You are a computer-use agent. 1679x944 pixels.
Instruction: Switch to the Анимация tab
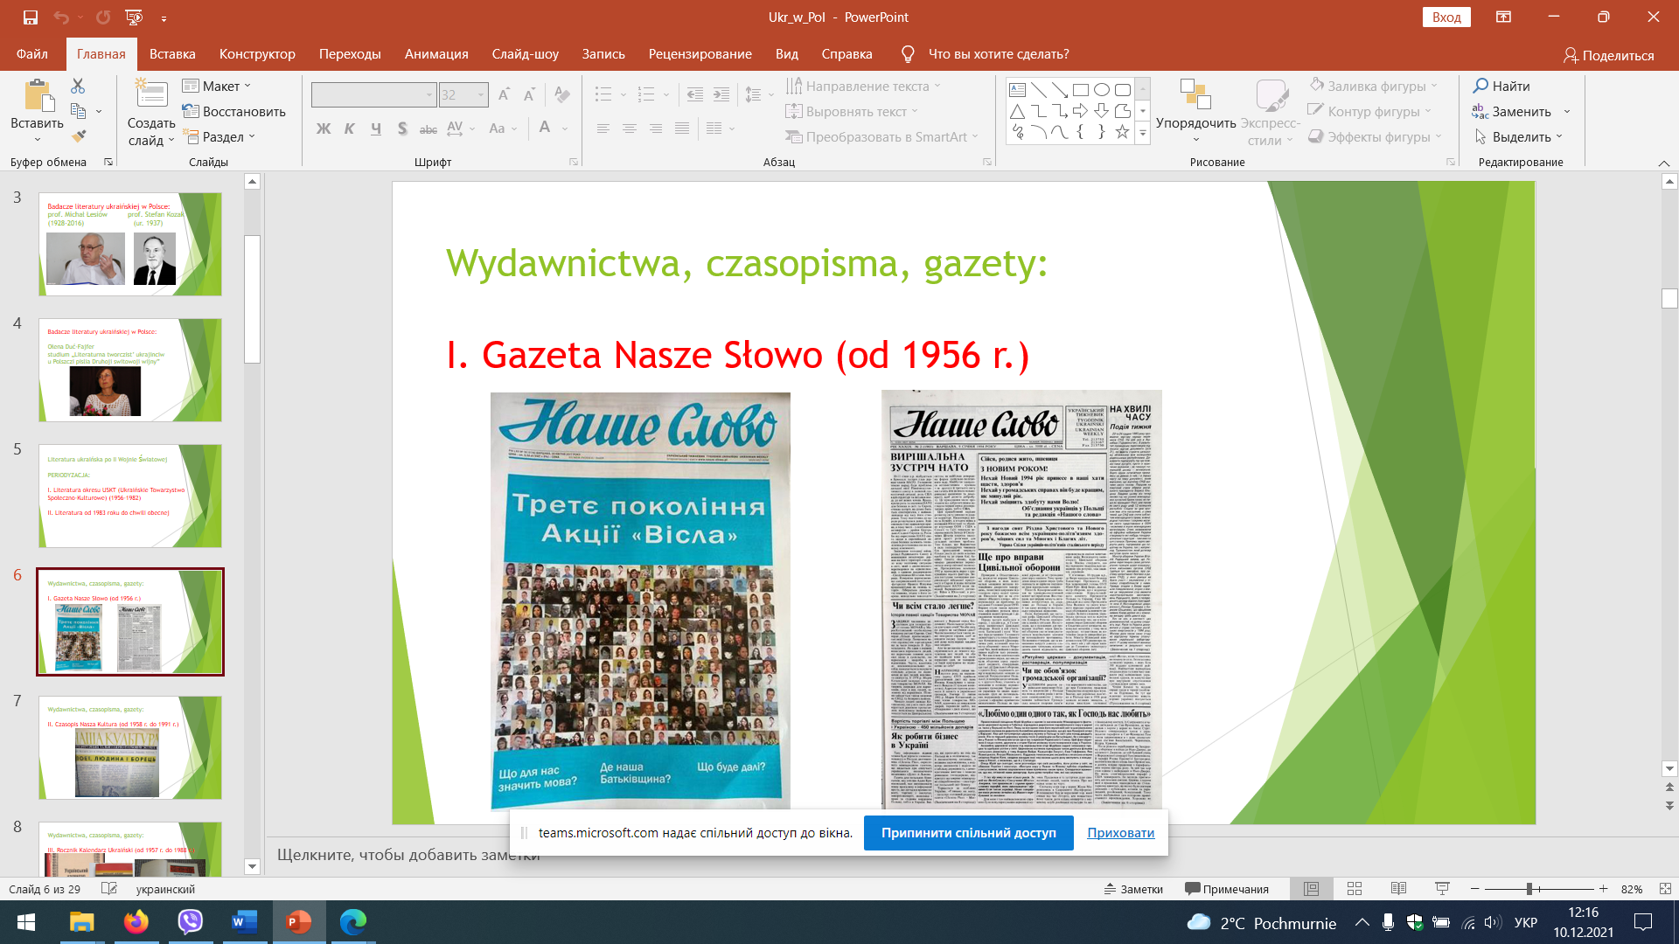coord(436,54)
